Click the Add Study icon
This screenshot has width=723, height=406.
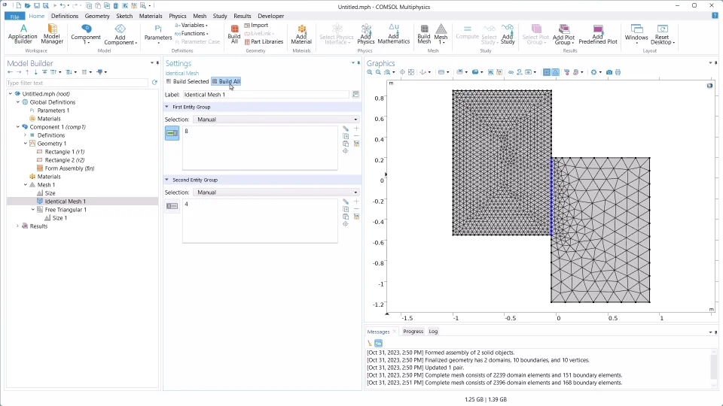(x=508, y=34)
